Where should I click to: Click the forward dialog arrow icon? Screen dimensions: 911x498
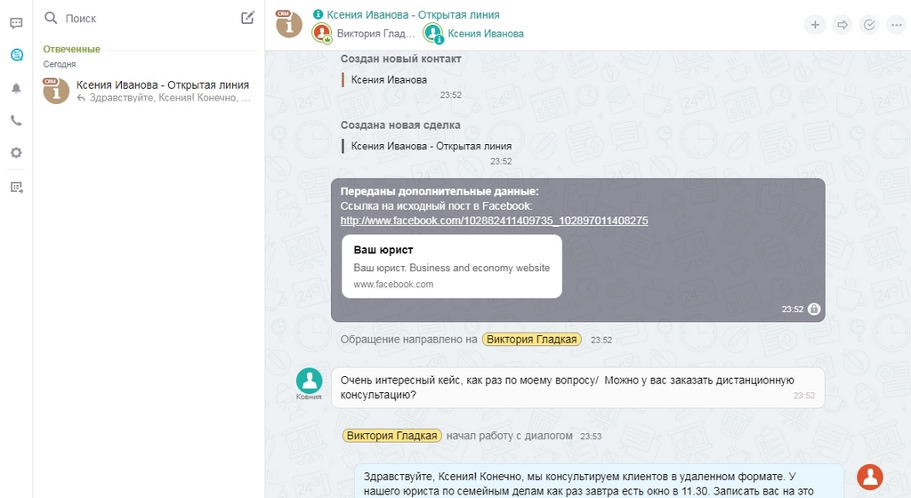842,24
